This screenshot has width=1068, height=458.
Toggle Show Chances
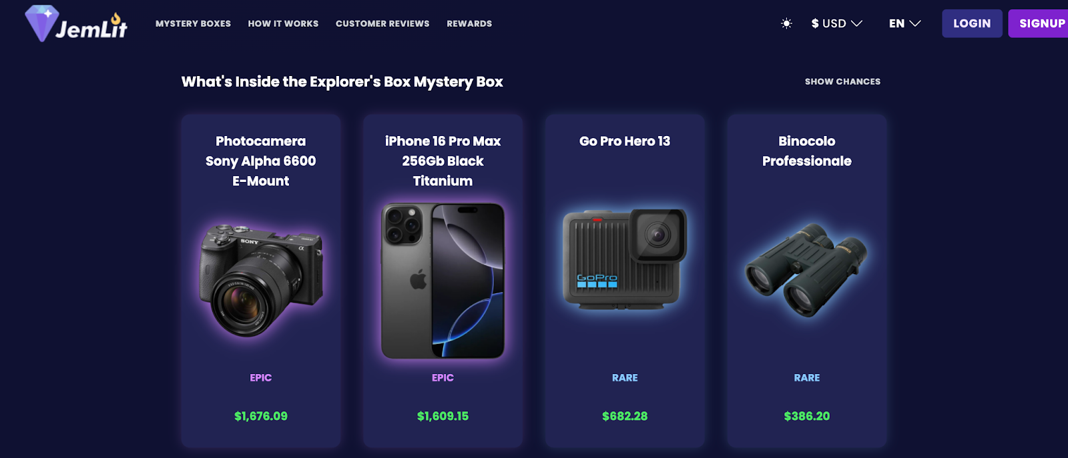pyautogui.click(x=842, y=81)
